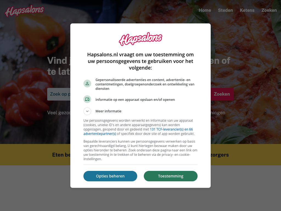The height and width of the screenshot is (211, 281).
Task: Click the Hapsalons logo in the consent dialog
Action: (x=140, y=39)
